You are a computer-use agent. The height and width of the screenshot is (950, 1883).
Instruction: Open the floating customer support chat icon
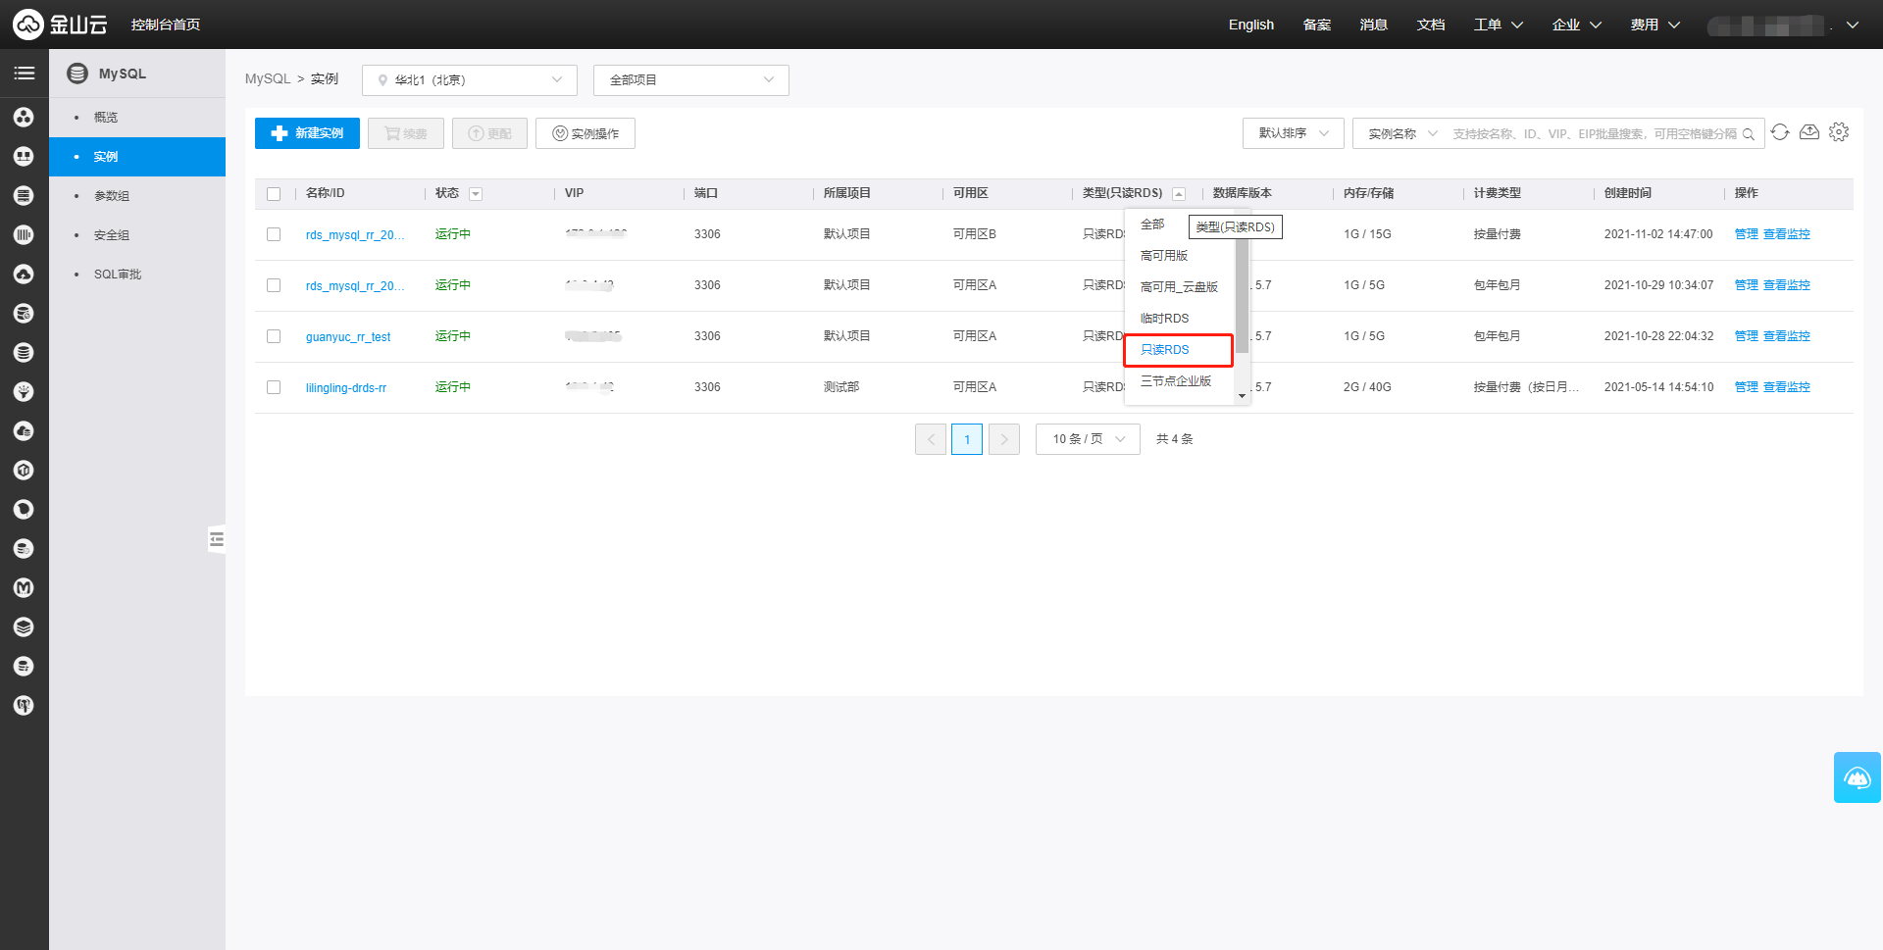point(1857,777)
